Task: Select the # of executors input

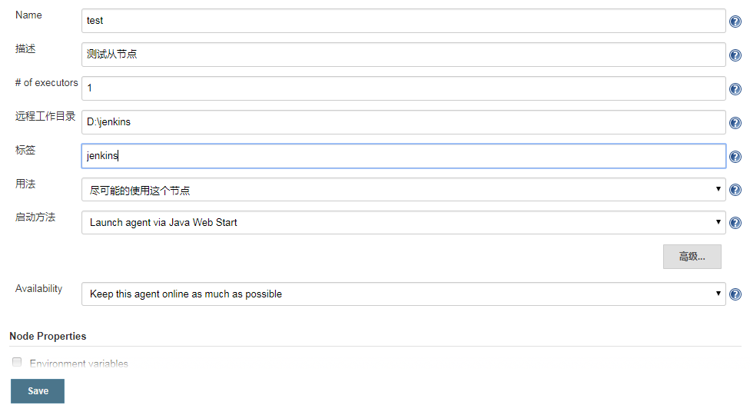Action: [x=403, y=88]
